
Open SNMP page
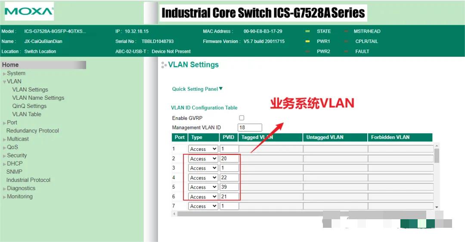[x=14, y=172]
